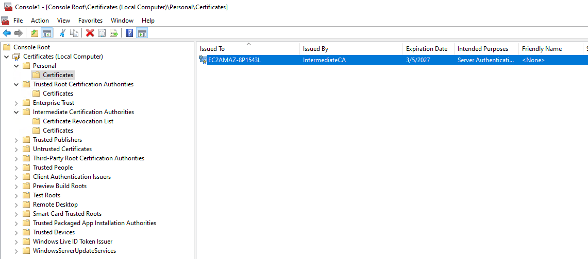Image resolution: width=588 pixels, height=259 pixels.
Task: Open the Help toolbar icon
Action: pyautogui.click(x=129, y=33)
